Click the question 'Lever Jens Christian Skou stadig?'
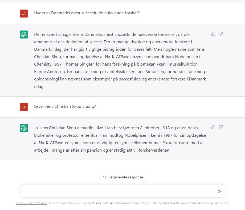This screenshot has height=210, width=245. point(65,106)
